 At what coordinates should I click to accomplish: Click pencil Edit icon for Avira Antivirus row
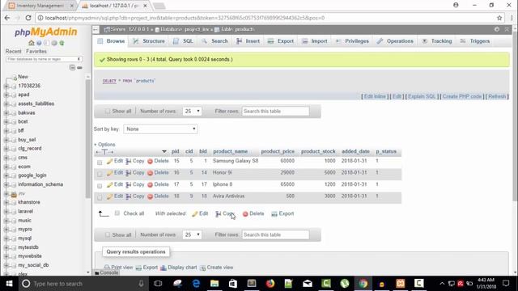(110, 196)
